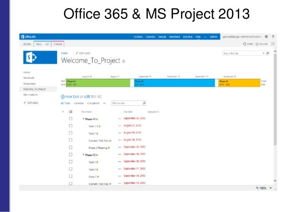Open the ellipsis menu for Phase 2 Planning

tap(119, 147)
